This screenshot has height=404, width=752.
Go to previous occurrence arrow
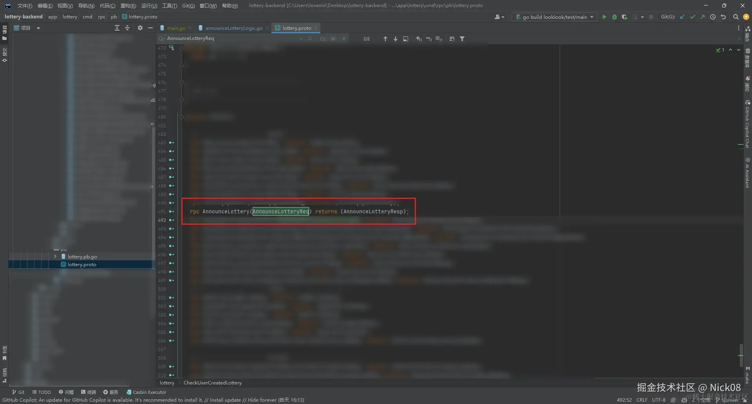385,39
